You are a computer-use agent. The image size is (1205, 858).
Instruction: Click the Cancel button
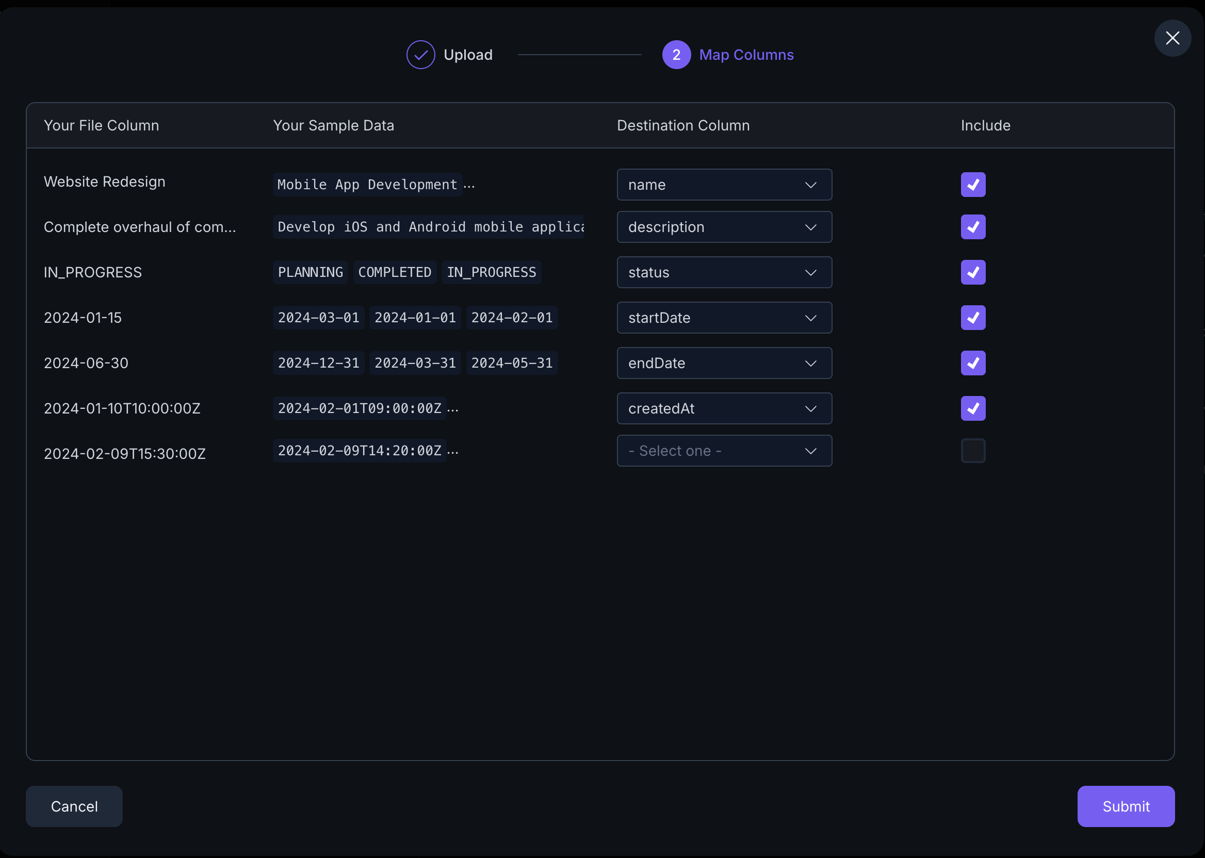pos(74,806)
